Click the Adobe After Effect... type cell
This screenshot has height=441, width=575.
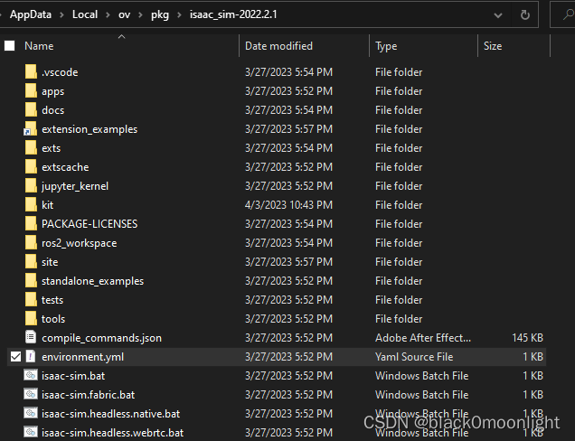423,338
